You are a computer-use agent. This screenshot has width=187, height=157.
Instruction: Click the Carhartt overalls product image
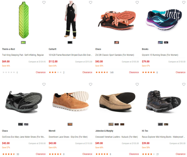click(71, 20)
